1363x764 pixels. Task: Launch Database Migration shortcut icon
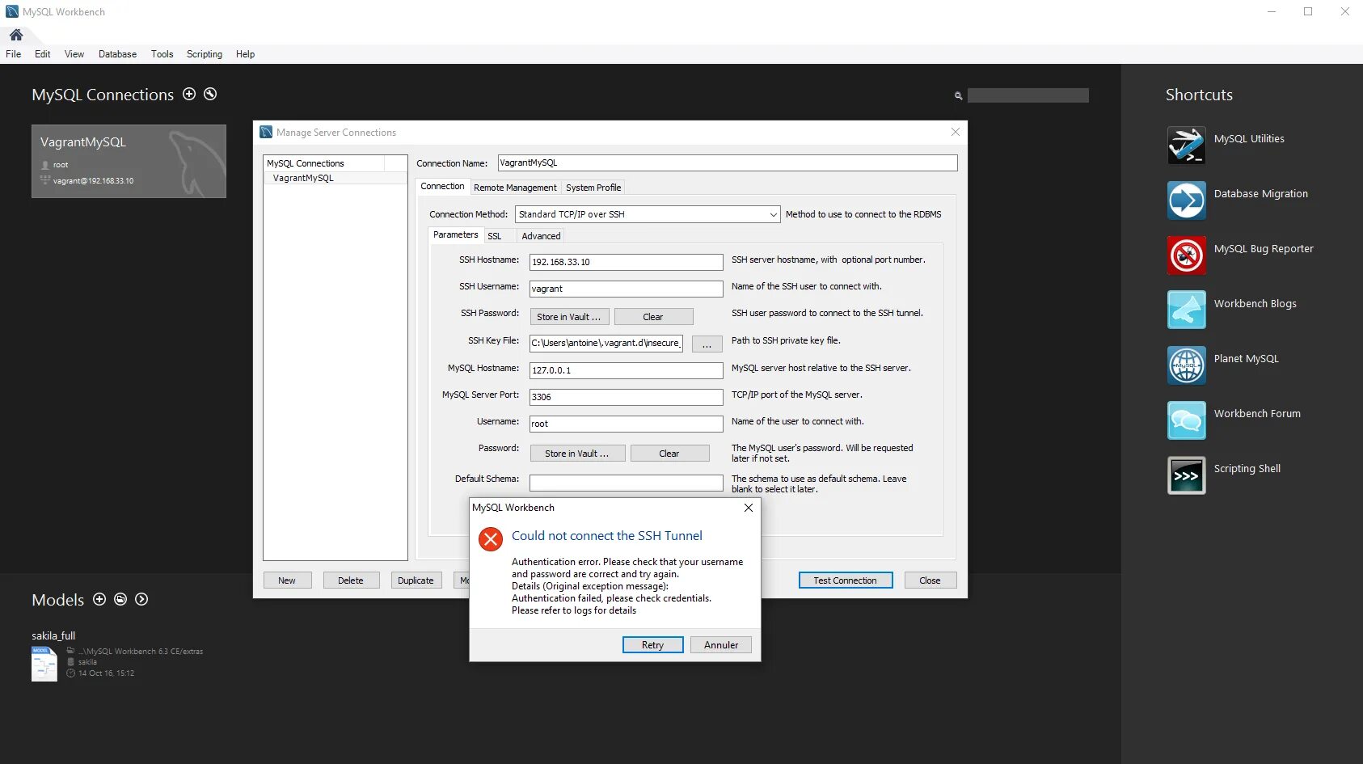click(1186, 200)
